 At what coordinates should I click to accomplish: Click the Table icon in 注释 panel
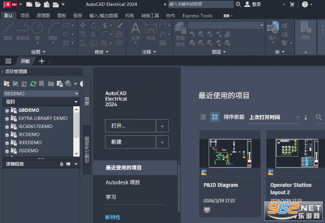pyautogui.click(x=163, y=43)
